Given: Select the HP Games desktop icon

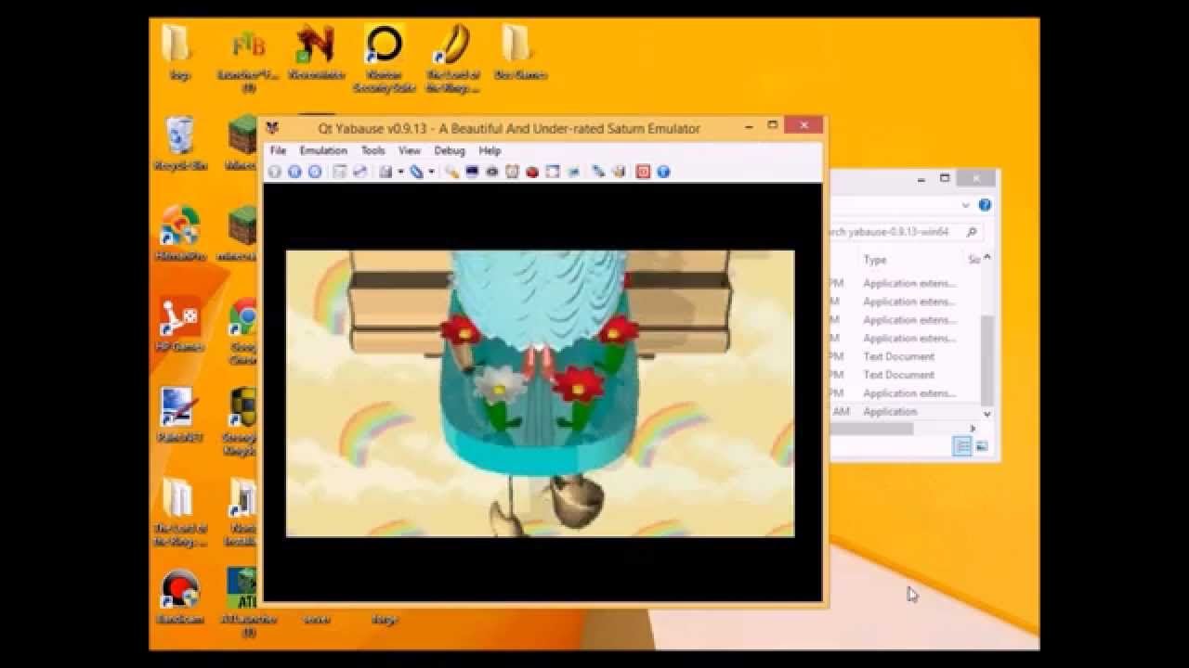Looking at the screenshot, I should 179,325.
